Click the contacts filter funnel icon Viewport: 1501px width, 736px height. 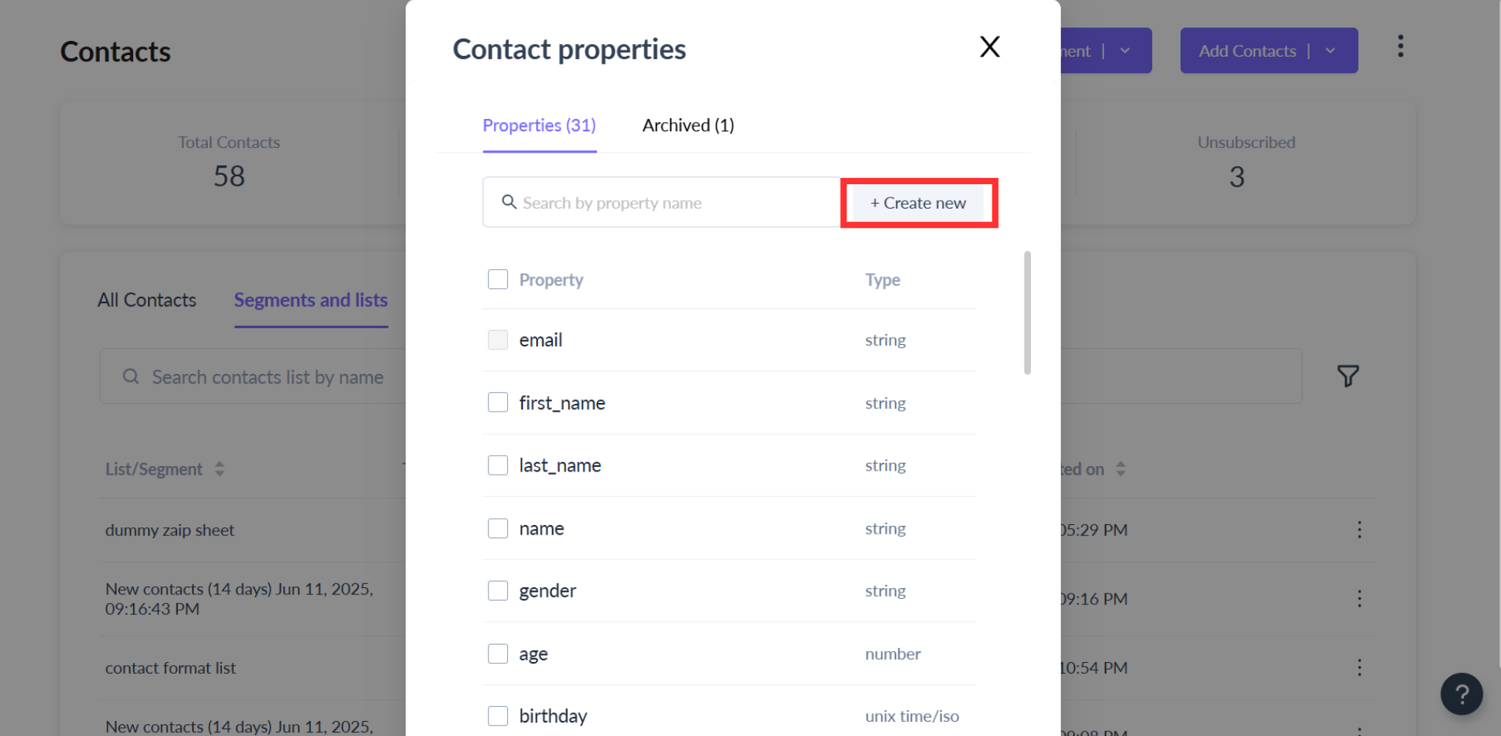1347,376
